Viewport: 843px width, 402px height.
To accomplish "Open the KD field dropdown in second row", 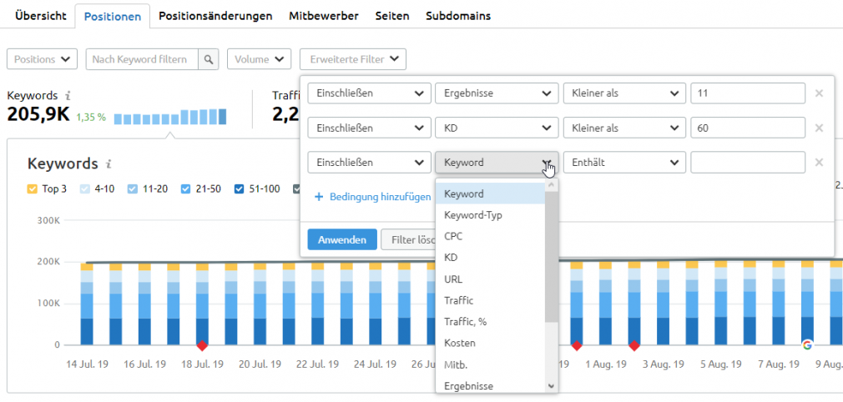I will point(497,128).
